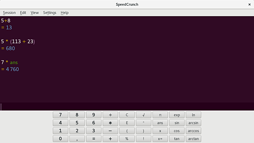254x143 pixels.
Task: Click the division operator key
Action: 110,115
